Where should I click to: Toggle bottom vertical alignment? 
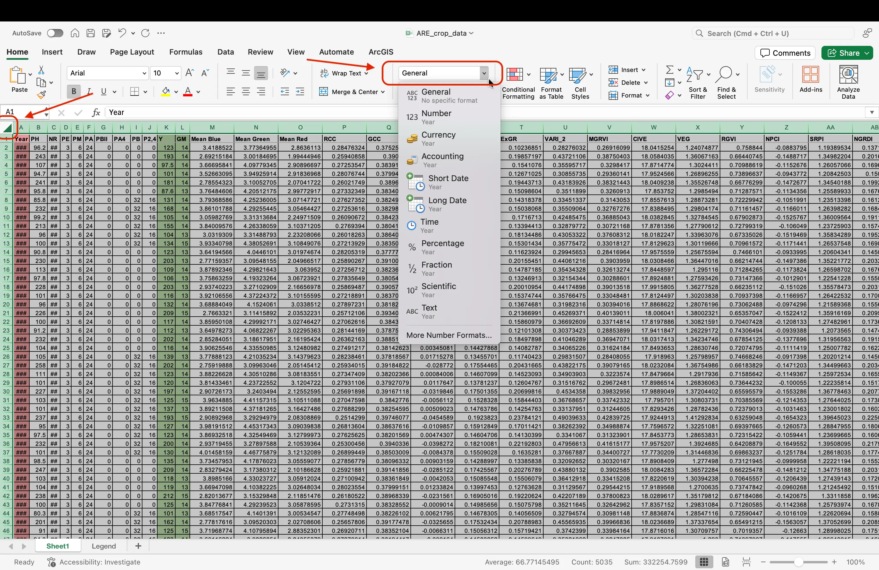[261, 73]
